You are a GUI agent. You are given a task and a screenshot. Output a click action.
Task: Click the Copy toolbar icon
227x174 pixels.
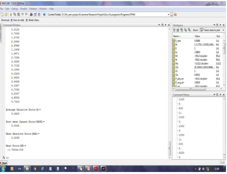click(x=15, y=14)
